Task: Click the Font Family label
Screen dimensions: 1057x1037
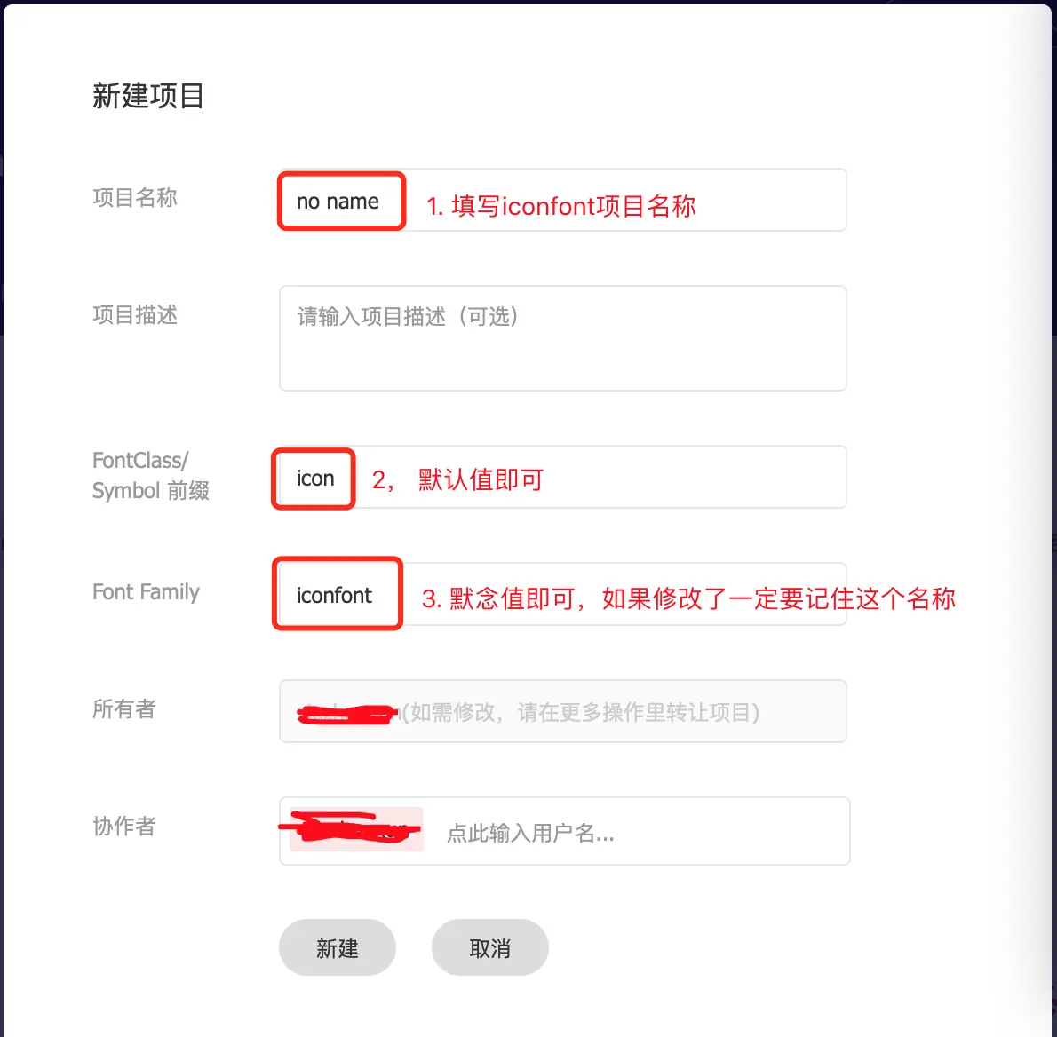Action: 146,592
